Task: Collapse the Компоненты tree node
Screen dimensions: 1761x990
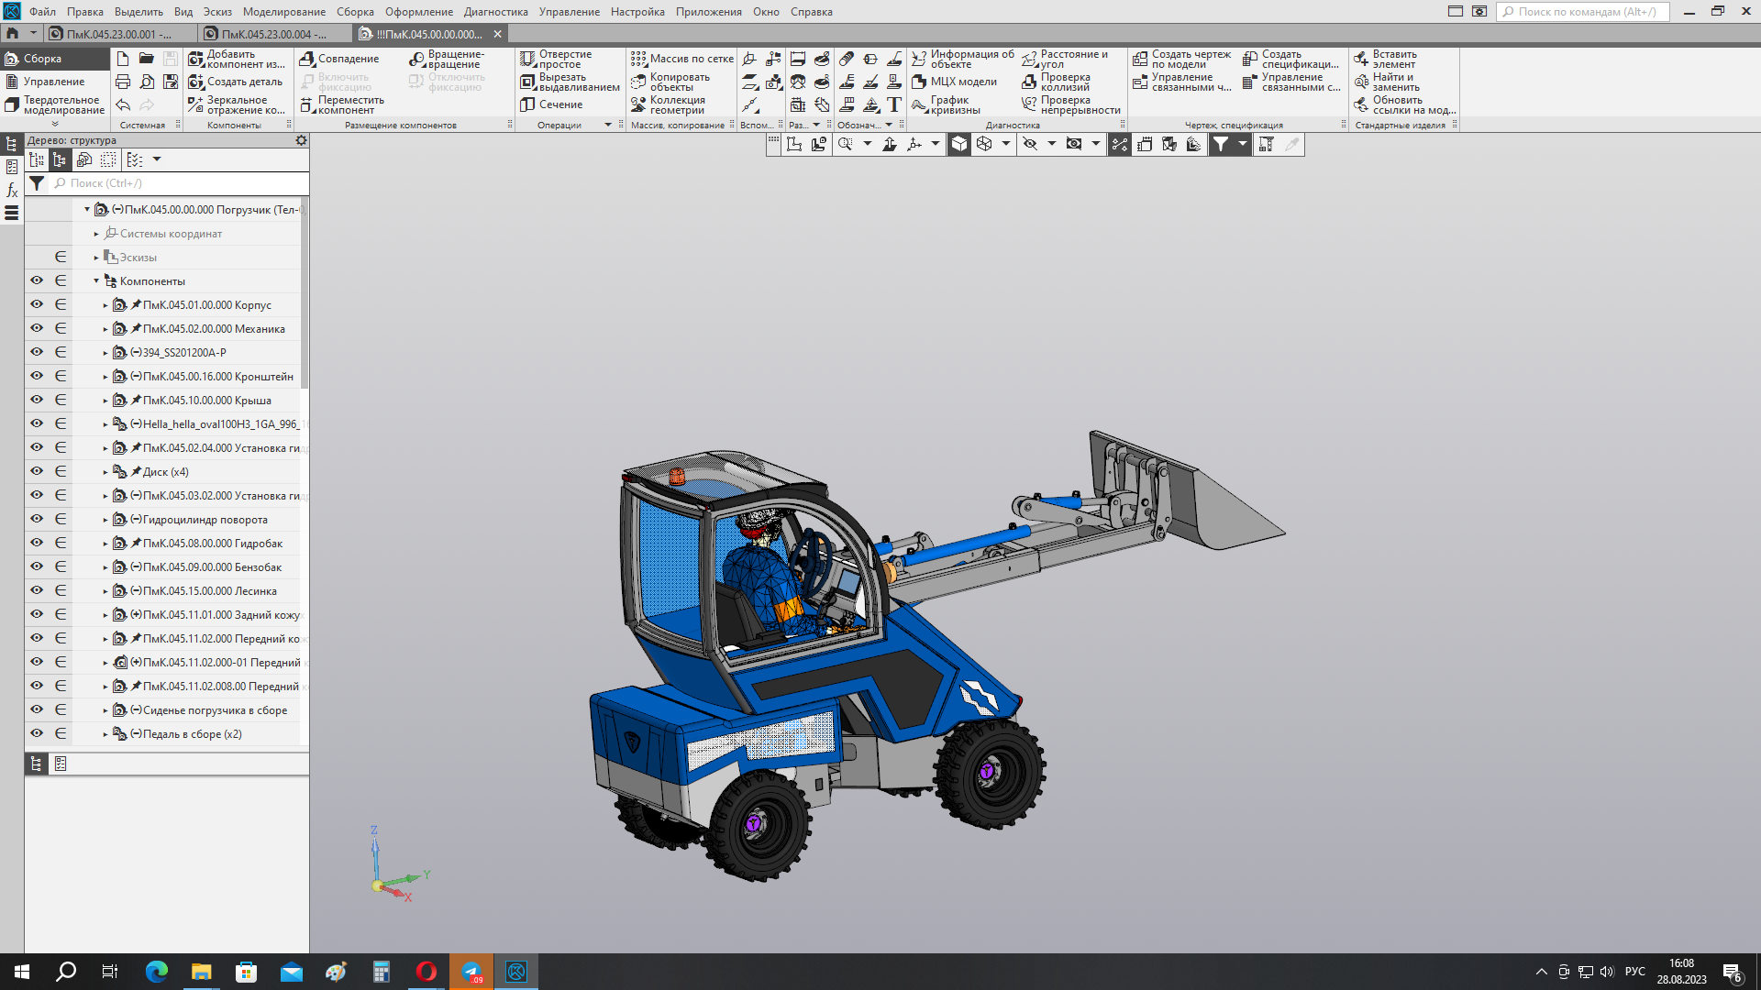Action: [x=96, y=281]
